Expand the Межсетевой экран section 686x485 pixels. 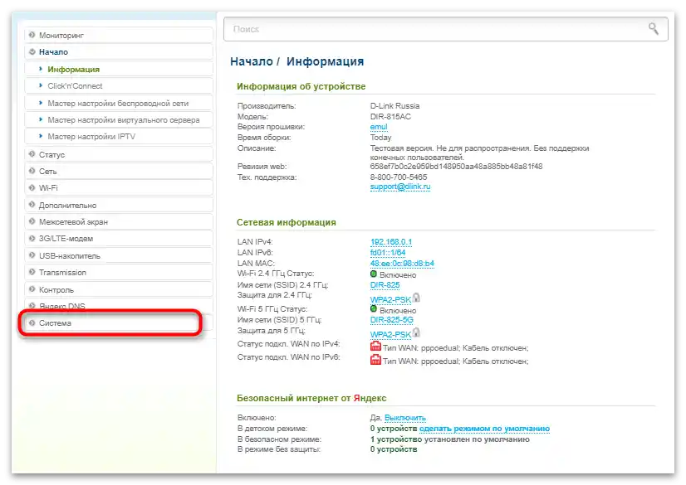[x=119, y=221]
